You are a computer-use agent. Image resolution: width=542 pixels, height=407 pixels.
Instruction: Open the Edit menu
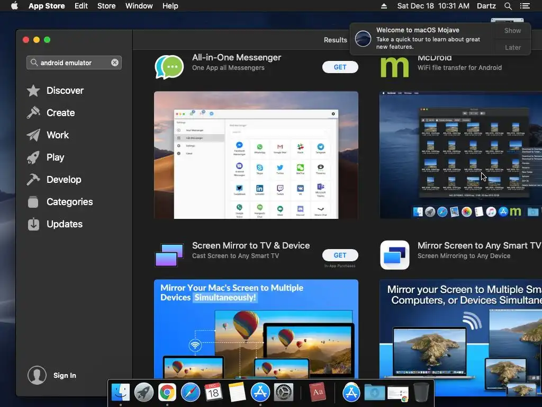(x=81, y=6)
